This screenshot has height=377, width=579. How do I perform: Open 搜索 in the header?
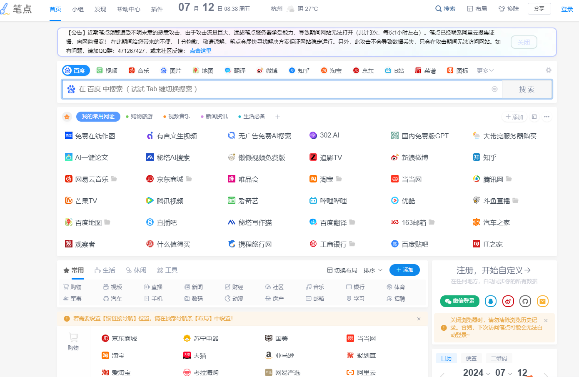(445, 9)
